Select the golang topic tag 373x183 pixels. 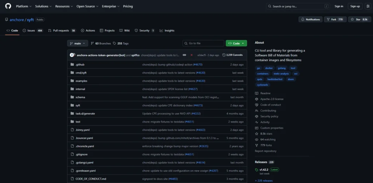click(x=282, y=68)
